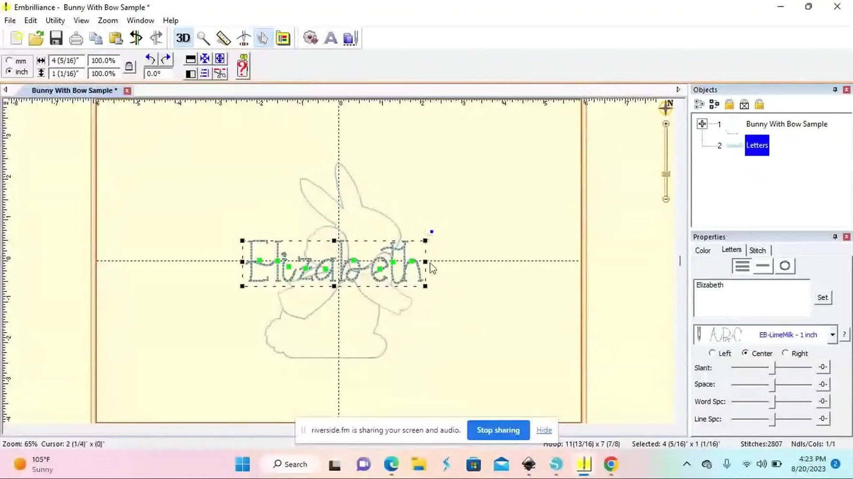This screenshot has height=479, width=853.
Task: Reset Line Spc value button
Action: pyautogui.click(x=822, y=419)
